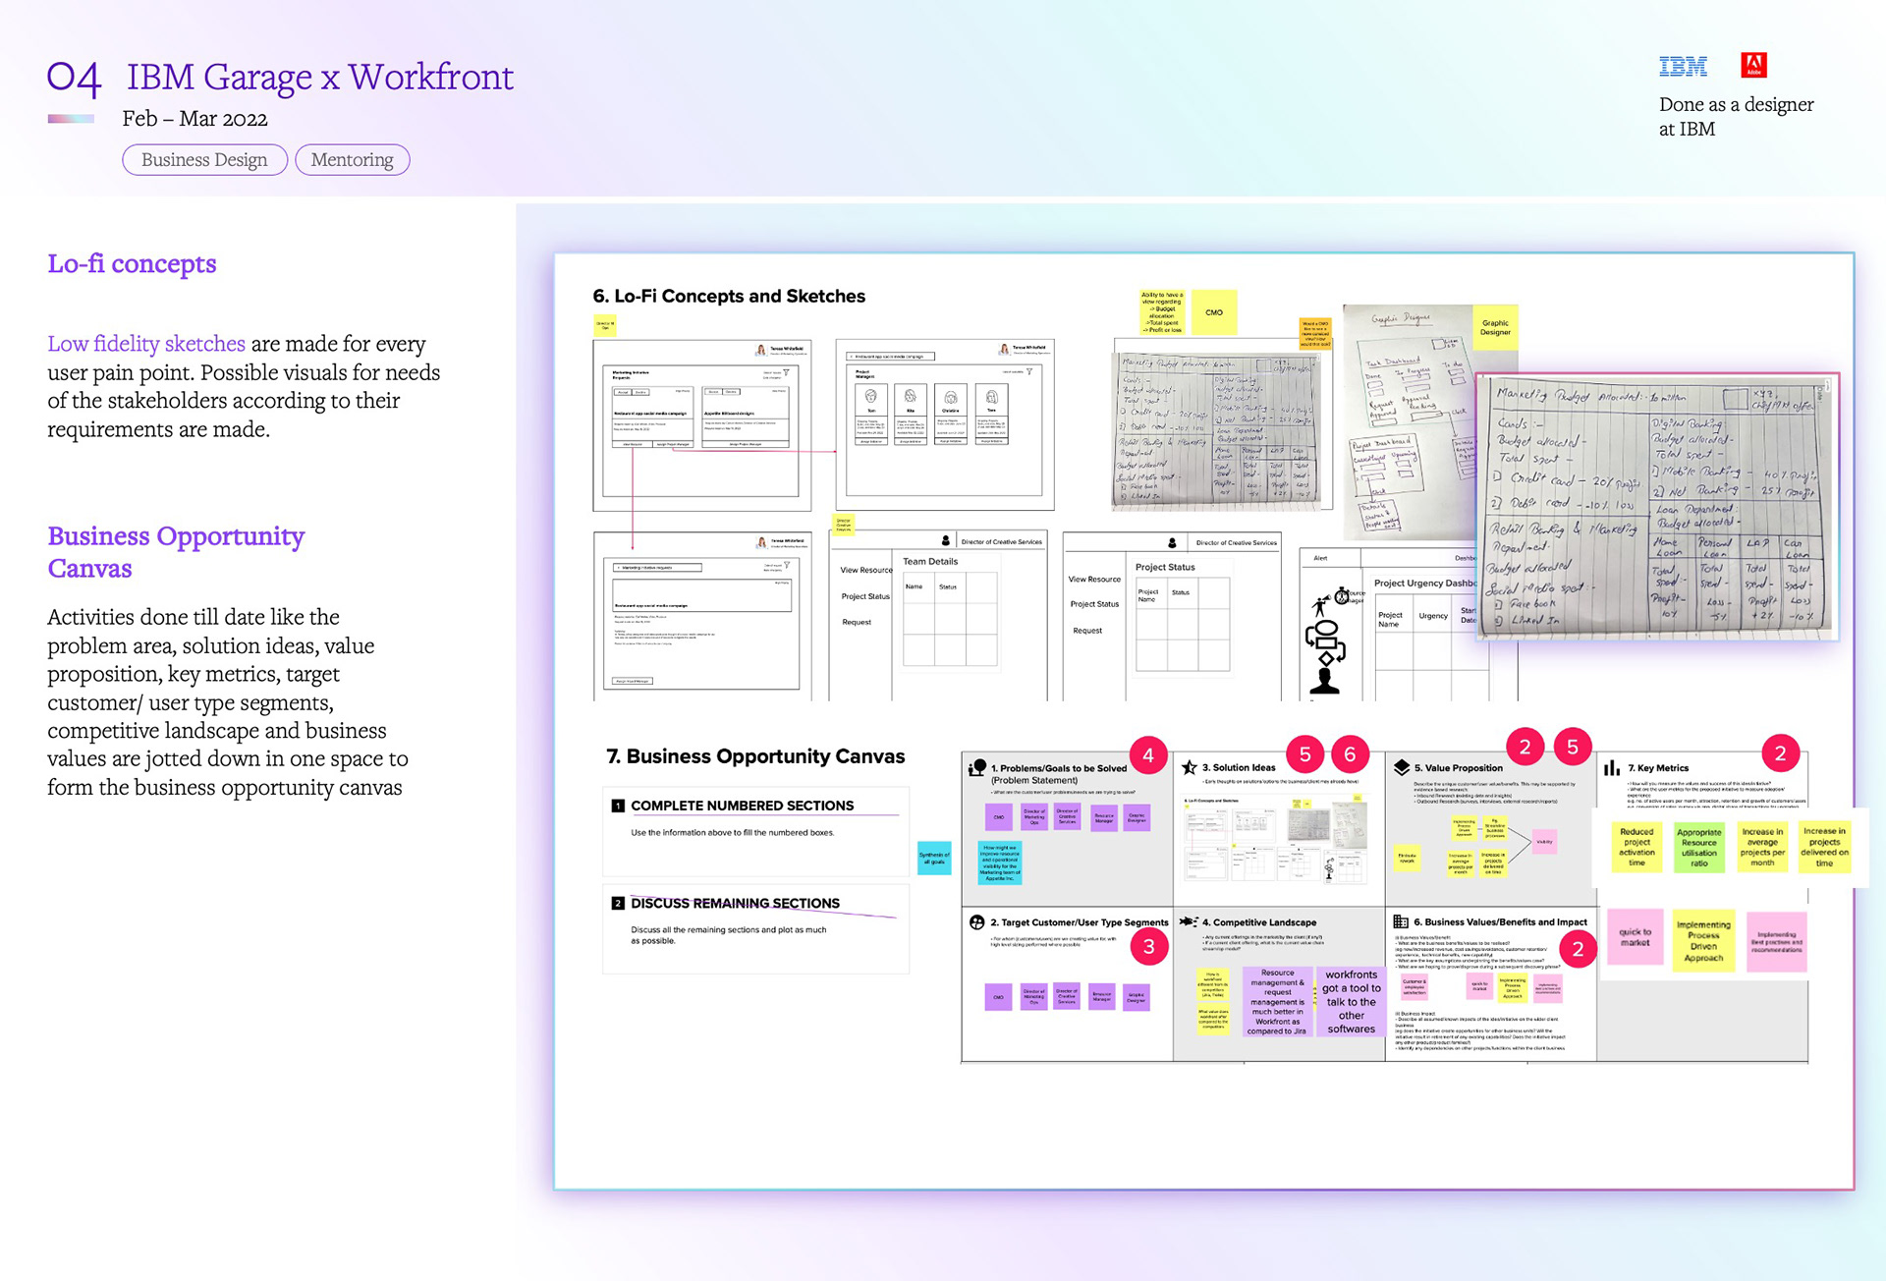The height and width of the screenshot is (1281, 1886).
Task: Open the Graphic Designer handwritten sketch photo
Action: pos(1410,422)
